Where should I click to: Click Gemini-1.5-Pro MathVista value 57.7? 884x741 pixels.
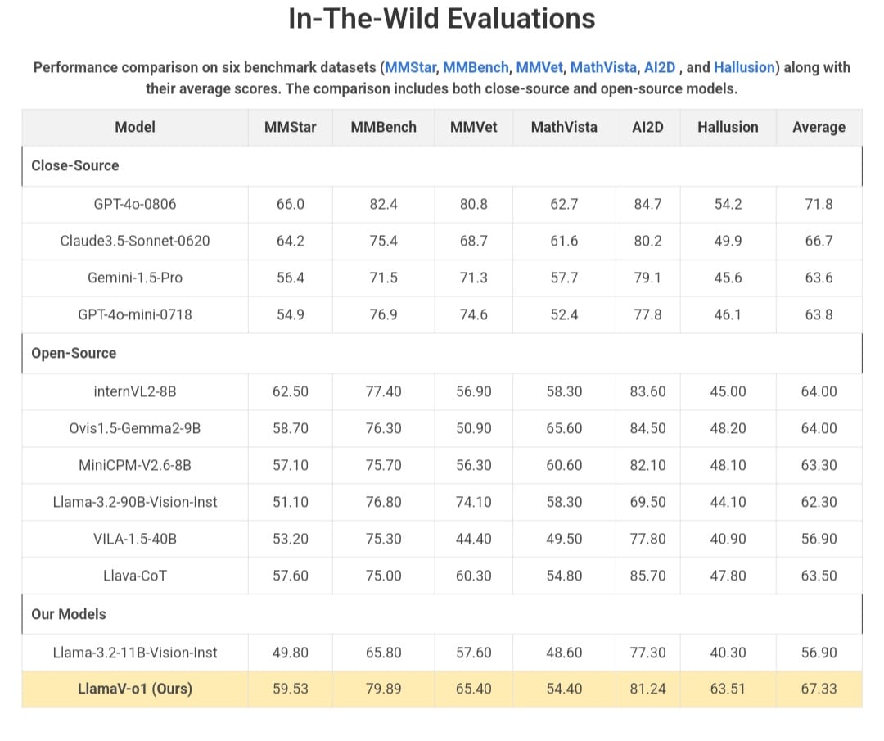(564, 278)
